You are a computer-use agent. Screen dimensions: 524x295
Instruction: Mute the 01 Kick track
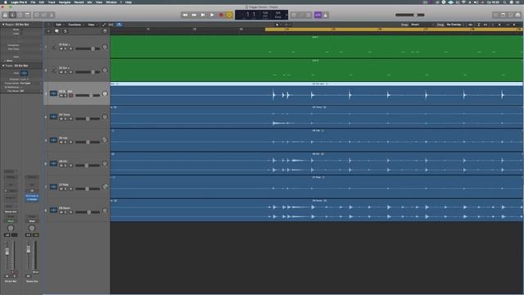tap(61, 49)
